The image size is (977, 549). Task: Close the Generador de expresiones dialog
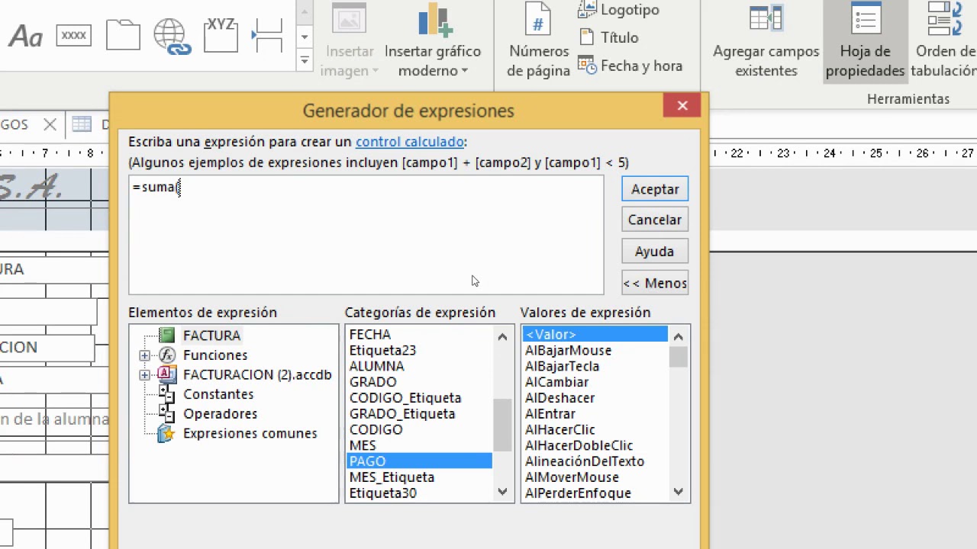tap(682, 106)
